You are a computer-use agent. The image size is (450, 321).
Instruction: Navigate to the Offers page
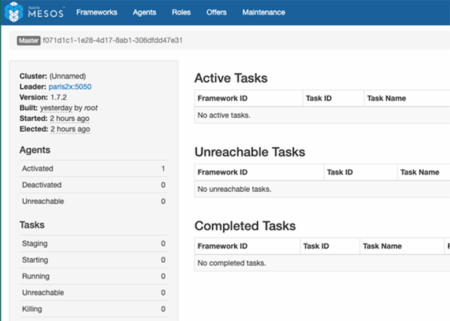tap(216, 12)
